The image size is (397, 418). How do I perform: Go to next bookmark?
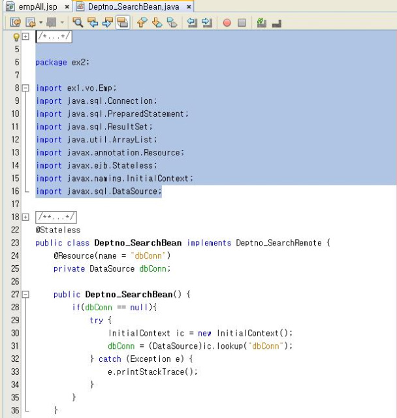tap(157, 23)
